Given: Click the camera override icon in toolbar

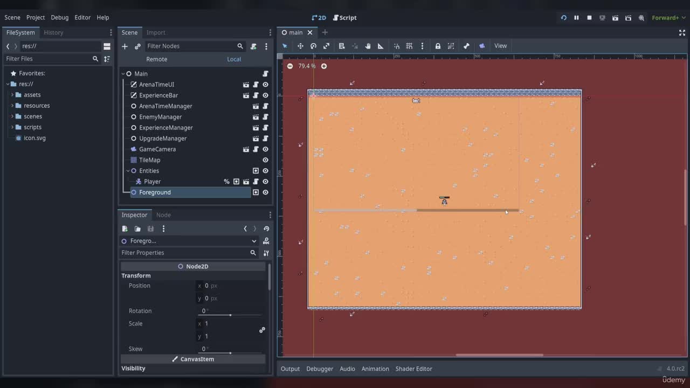Looking at the screenshot, I should 482,46.
